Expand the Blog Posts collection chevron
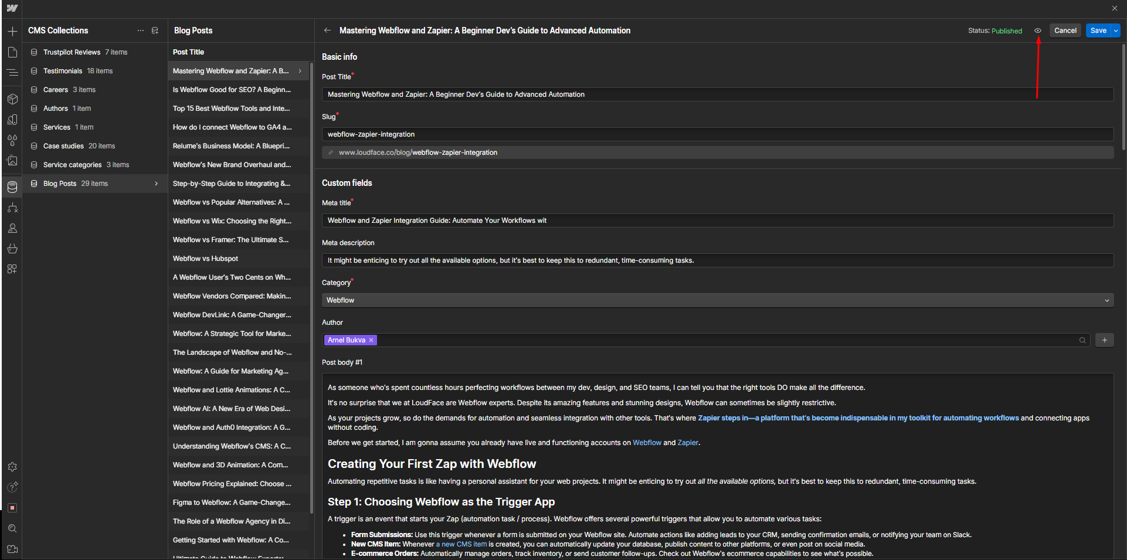This screenshot has height=560, width=1127. (x=157, y=184)
